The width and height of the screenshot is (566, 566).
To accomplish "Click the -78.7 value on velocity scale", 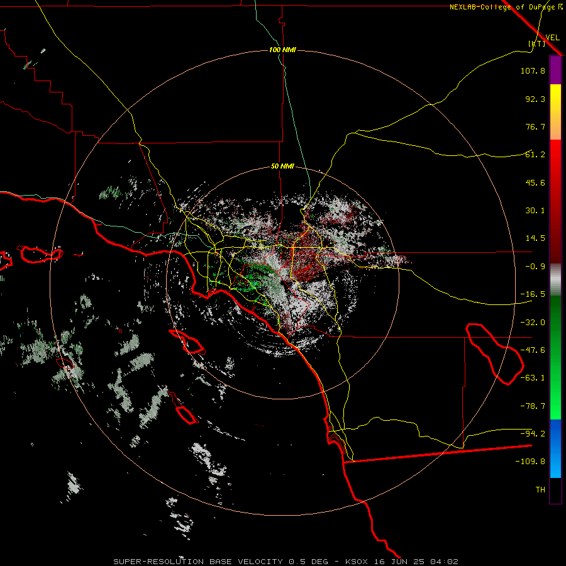I will click(x=533, y=406).
